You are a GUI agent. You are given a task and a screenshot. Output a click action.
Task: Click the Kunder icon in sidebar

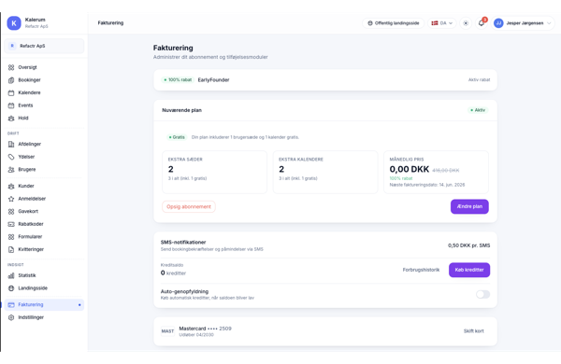pos(11,186)
